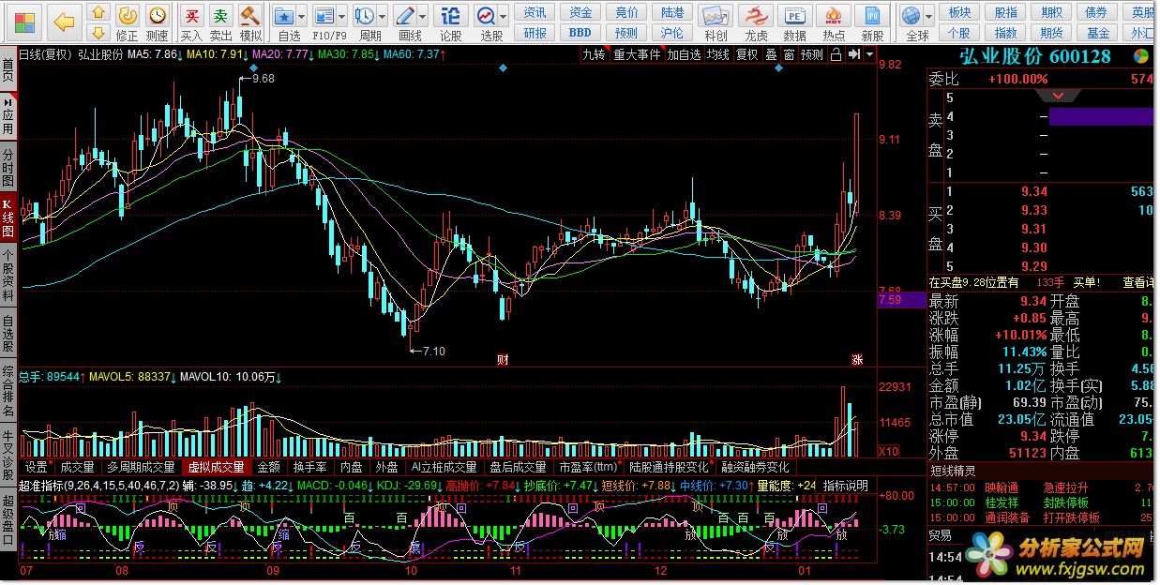Click the 板块 sector button

(x=959, y=12)
